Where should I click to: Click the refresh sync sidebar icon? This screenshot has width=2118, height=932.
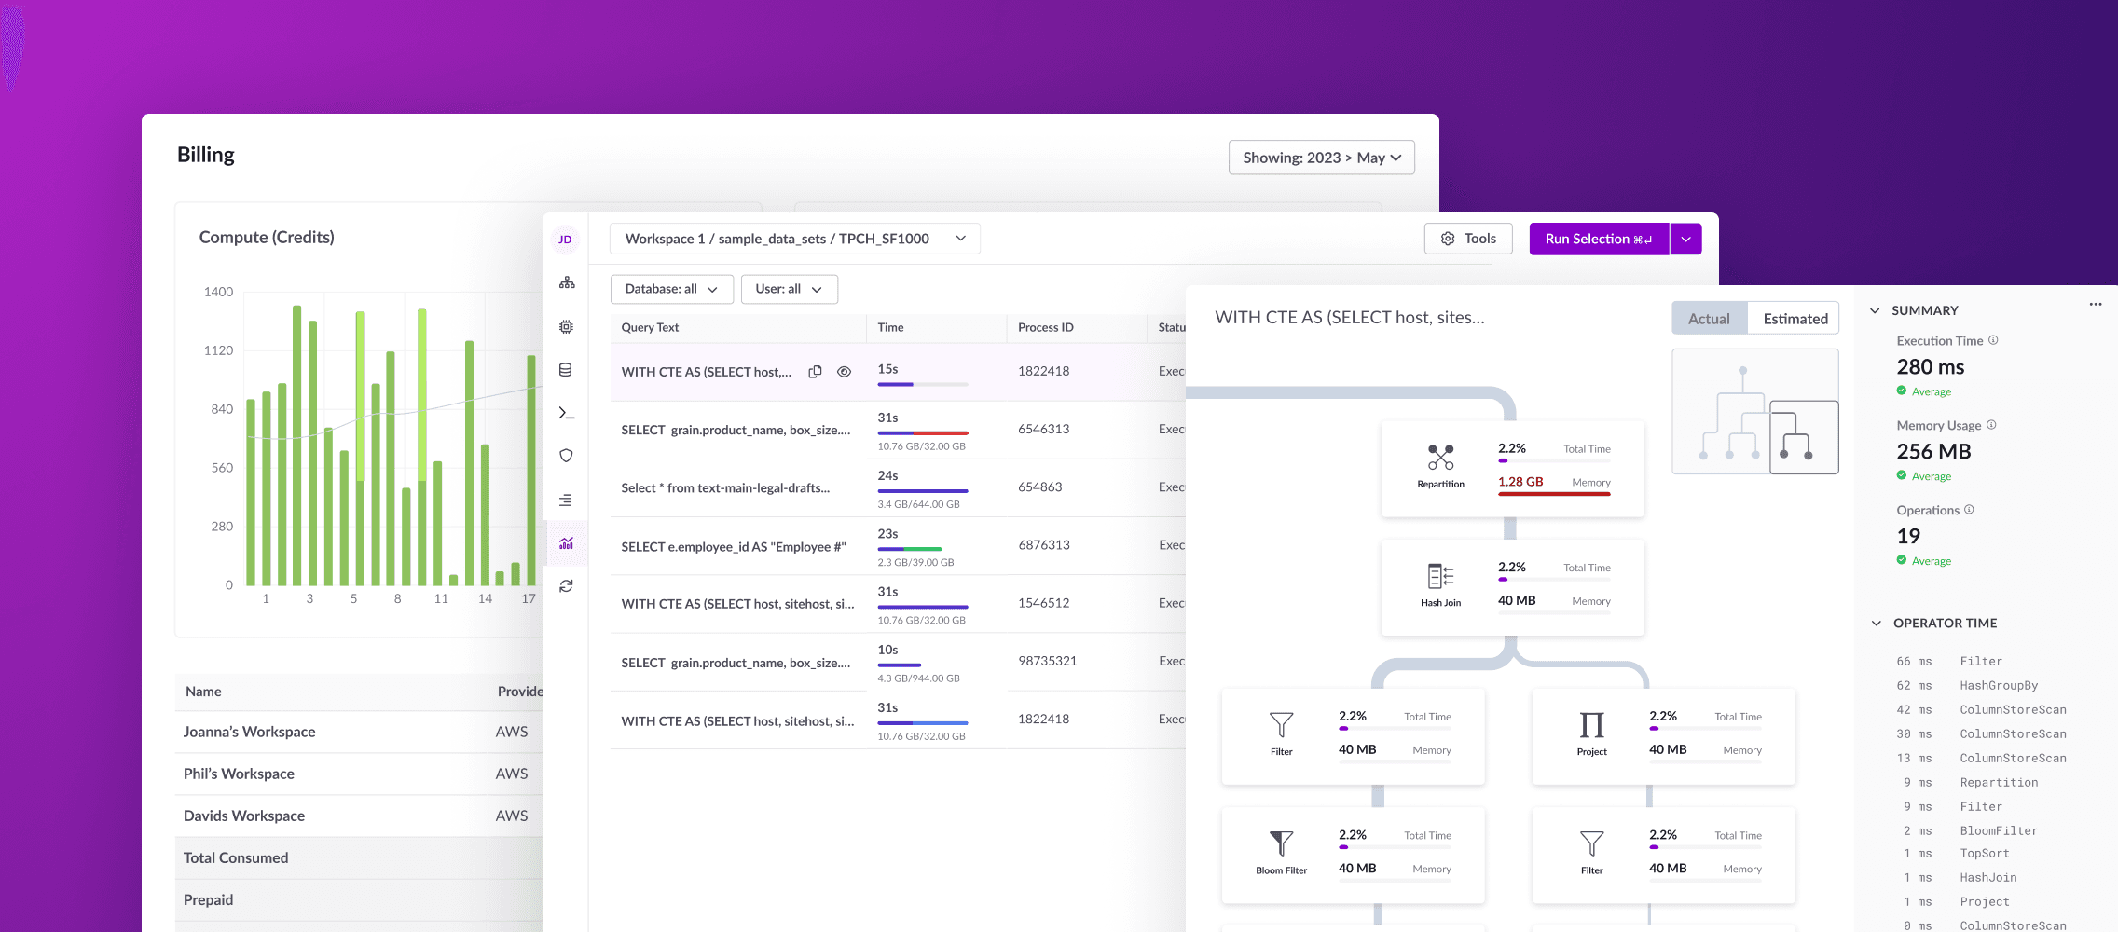566,586
